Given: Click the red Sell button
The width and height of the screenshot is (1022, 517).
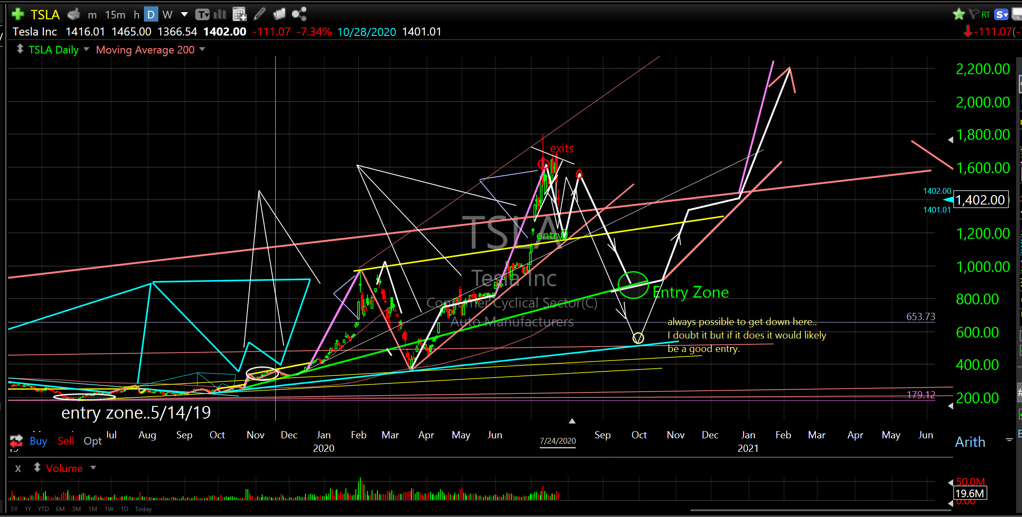Looking at the screenshot, I should point(66,441).
